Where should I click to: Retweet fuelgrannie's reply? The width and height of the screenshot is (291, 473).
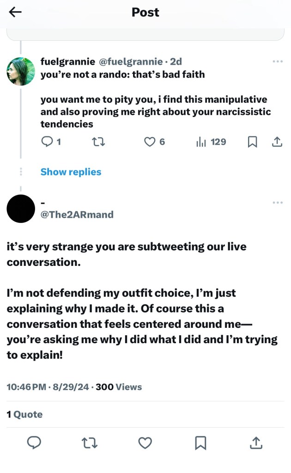click(x=99, y=142)
